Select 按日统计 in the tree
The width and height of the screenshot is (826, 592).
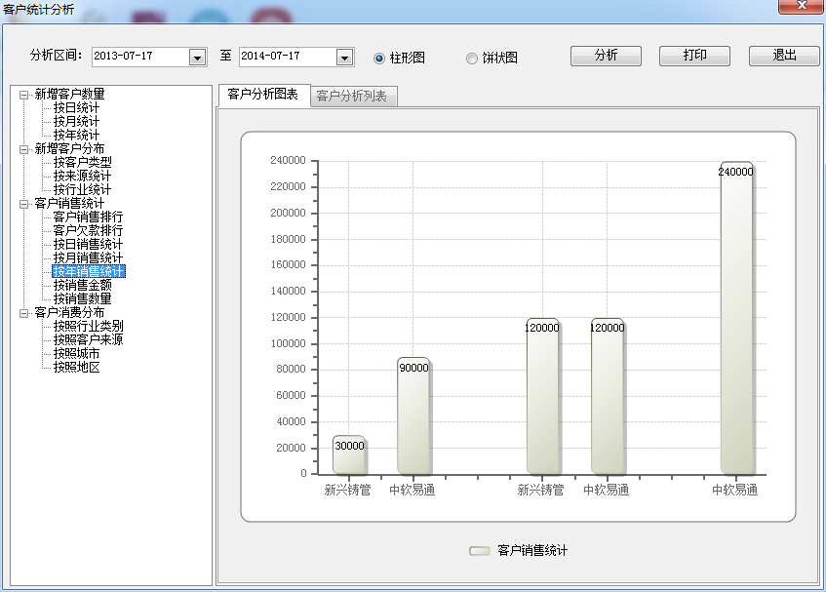tap(76, 108)
